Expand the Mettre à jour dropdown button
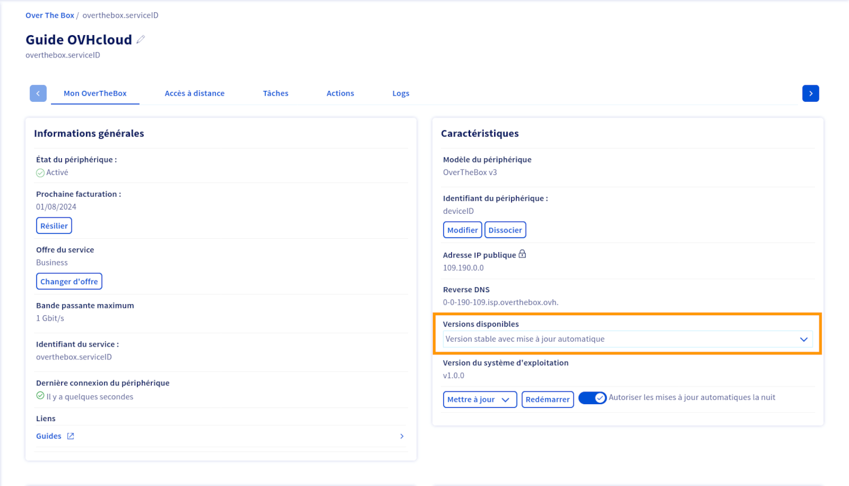Viewport: 849px width, 486px height. (x=480, y=400)
